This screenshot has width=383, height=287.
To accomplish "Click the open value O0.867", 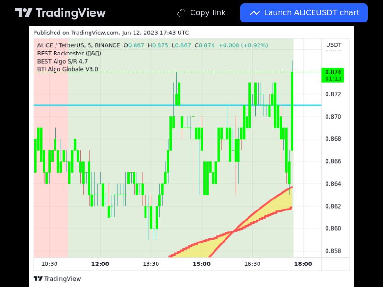I will (x=134, y=45).
